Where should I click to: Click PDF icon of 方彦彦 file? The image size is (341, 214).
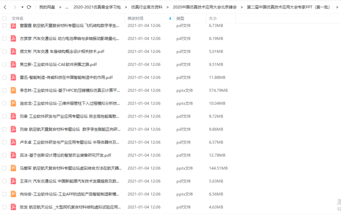pyautogui.click(x=13, y=38)
